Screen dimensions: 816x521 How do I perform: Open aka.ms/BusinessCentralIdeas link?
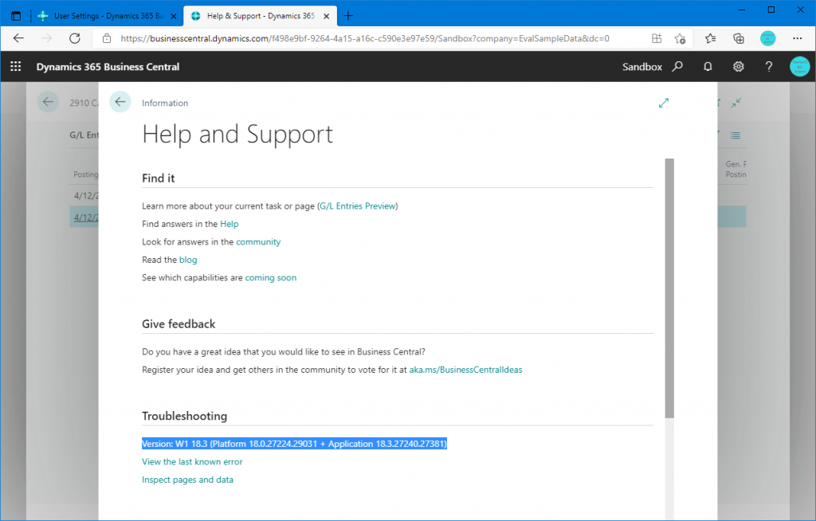pos(465,370)
